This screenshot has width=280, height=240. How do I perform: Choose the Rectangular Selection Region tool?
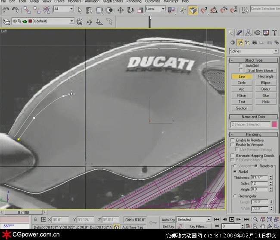pyautogui.click(x=99, y=10)
